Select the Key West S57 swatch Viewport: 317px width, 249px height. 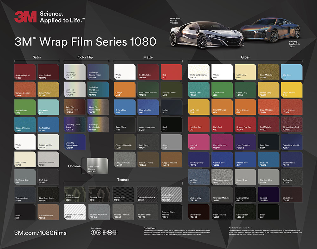(x=48, y=107)
